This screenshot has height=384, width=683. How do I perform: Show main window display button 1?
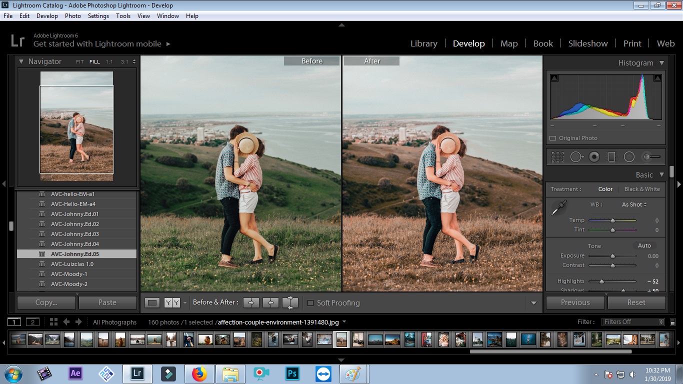(14, 322)
